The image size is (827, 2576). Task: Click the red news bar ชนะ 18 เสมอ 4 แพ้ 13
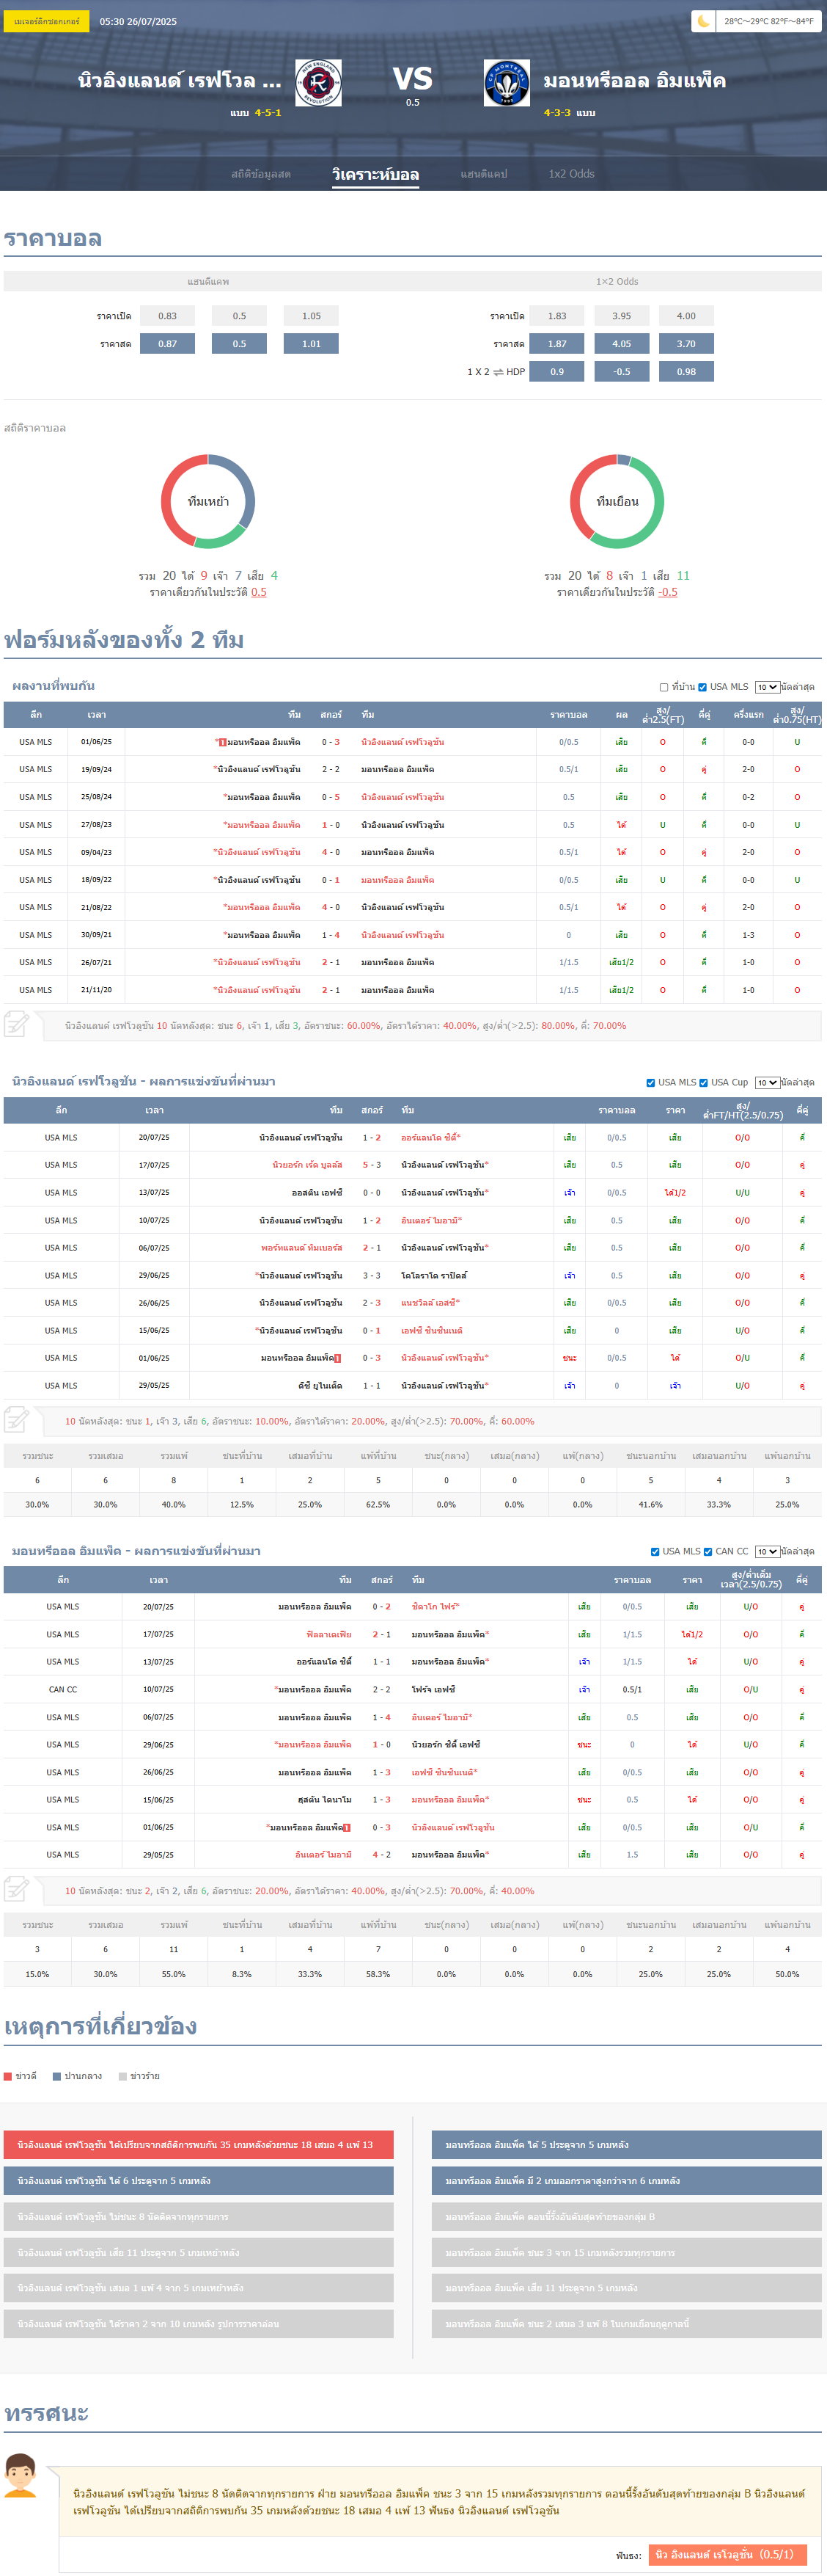(x=199, y=2145)
